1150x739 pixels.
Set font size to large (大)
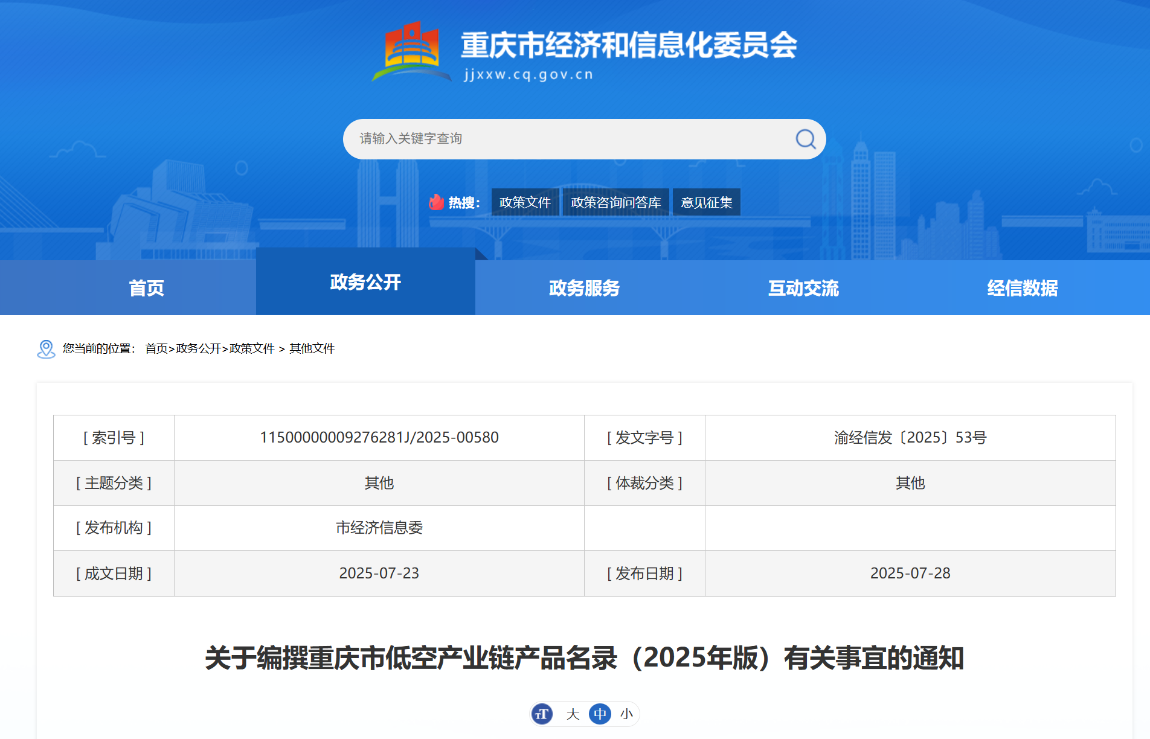573,714
